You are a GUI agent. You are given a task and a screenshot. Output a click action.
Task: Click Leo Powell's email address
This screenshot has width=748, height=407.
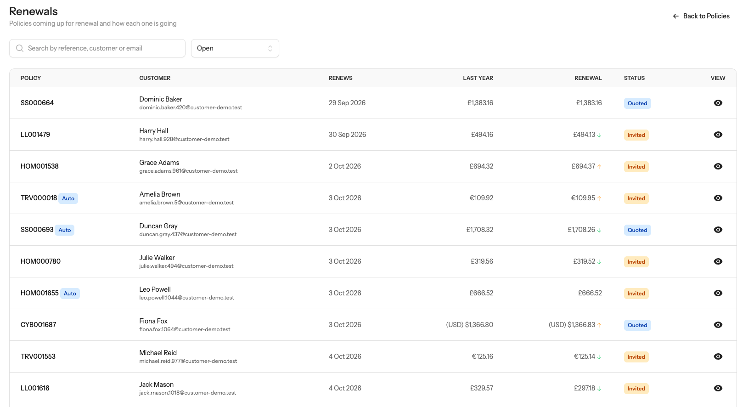point(187,298)
